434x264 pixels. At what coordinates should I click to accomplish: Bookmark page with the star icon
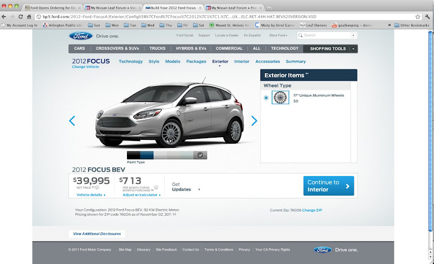click(x=418, y=17)
